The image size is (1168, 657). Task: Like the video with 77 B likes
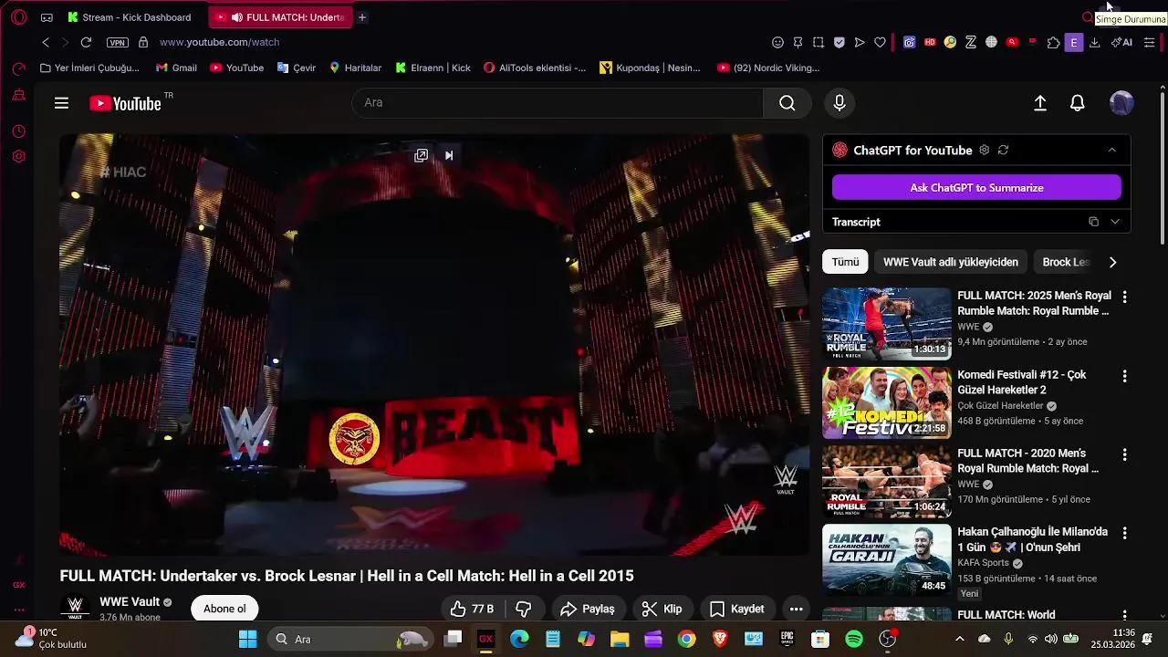[473, 609]
